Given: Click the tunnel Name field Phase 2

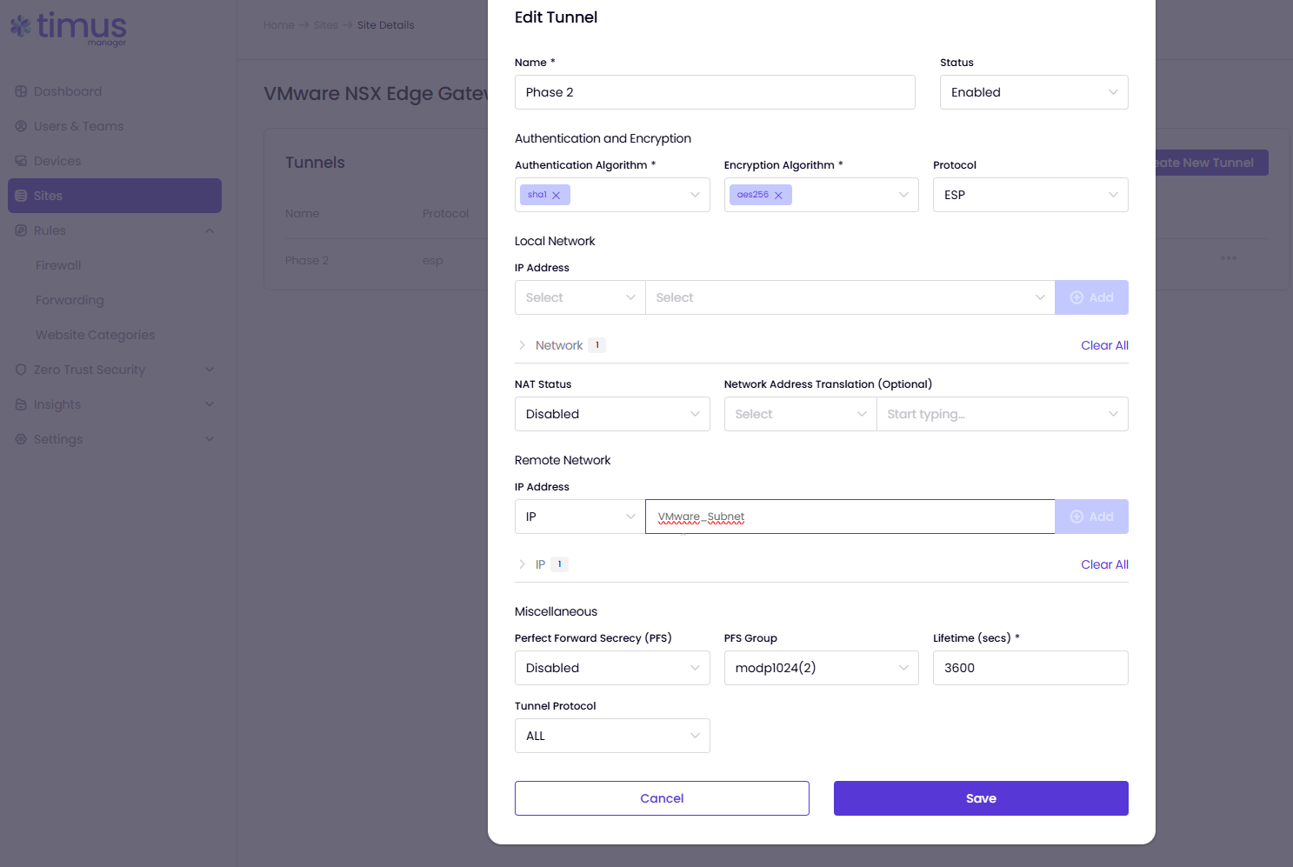Looking at the screenshot, I should coord(715,92).
